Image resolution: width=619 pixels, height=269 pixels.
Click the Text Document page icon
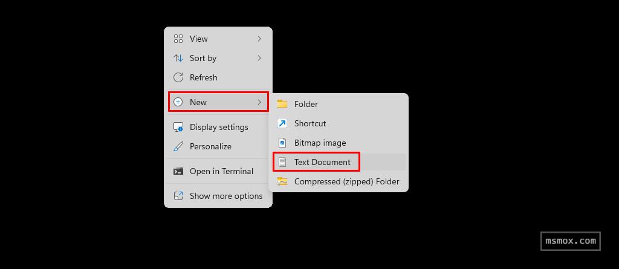(x=282, y=162)
